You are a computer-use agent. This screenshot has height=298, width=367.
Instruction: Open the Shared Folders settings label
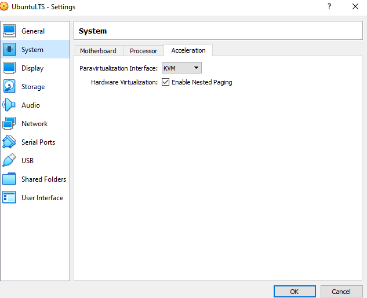click(x=43, y=179)
